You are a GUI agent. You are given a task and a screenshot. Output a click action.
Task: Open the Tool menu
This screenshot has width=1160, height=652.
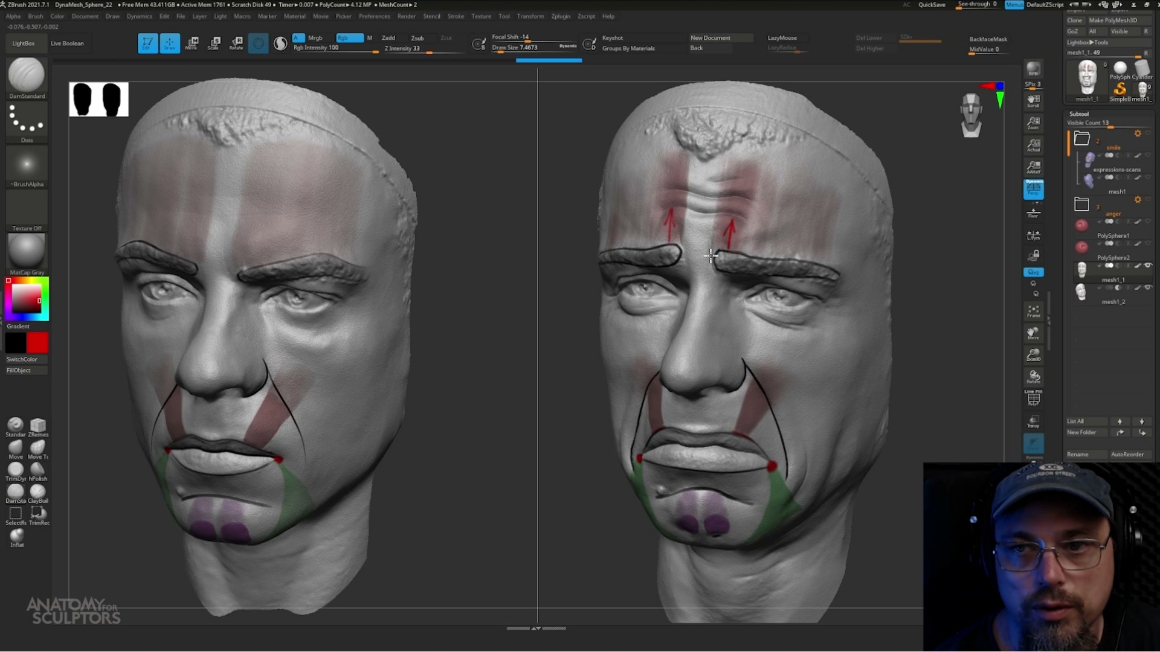(504, 16)
